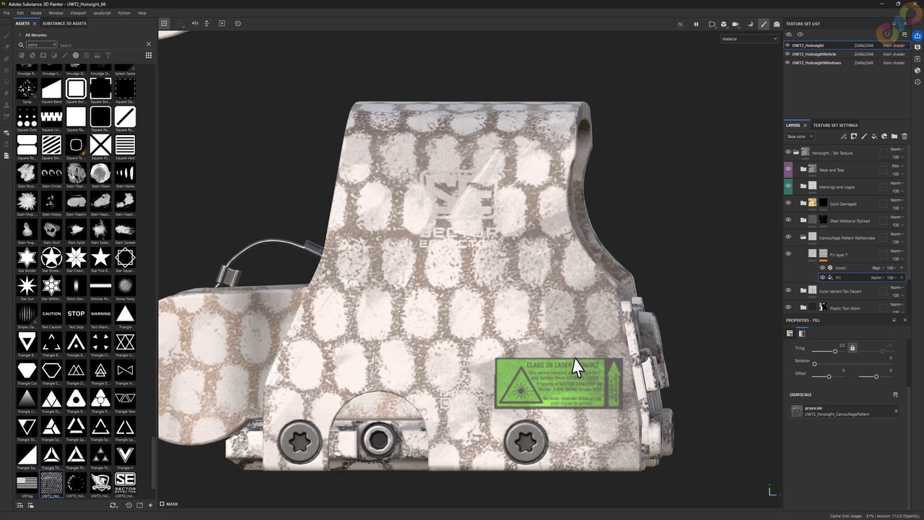Open blend mode of Wear and Tear
The height and width of the screenshot is (520, 924).
pyautogui.click(x=896, y=166)
